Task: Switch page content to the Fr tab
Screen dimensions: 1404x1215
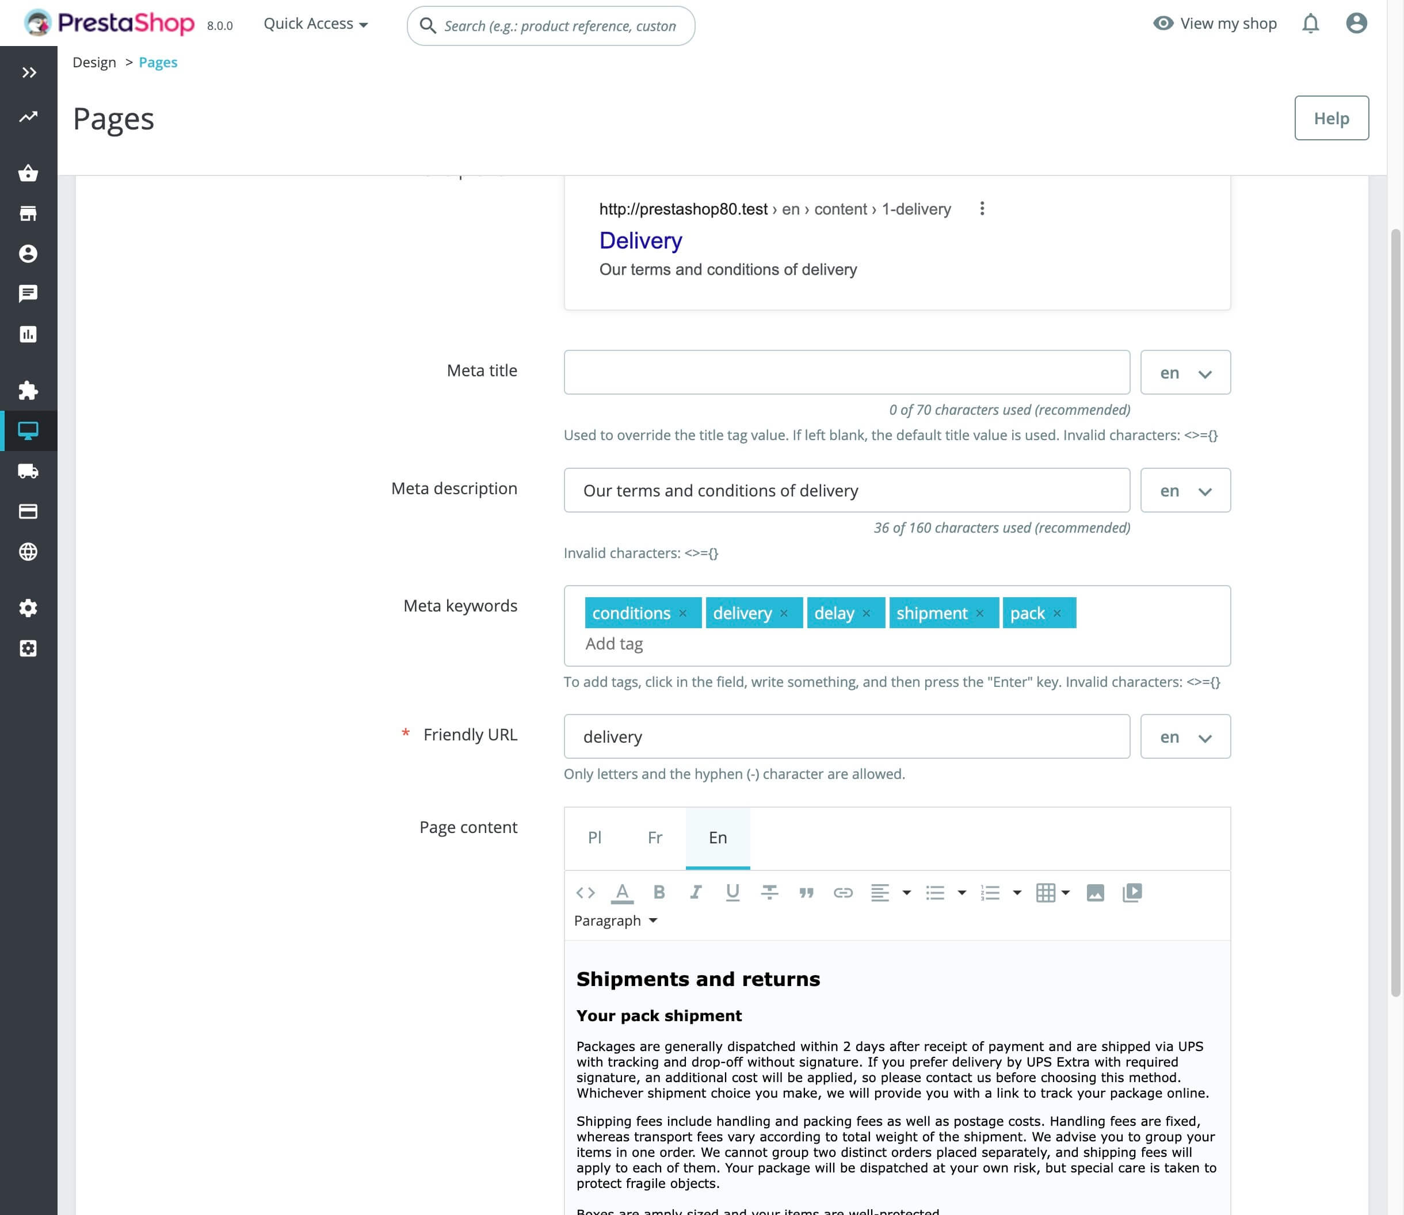Action: [654, 838]
